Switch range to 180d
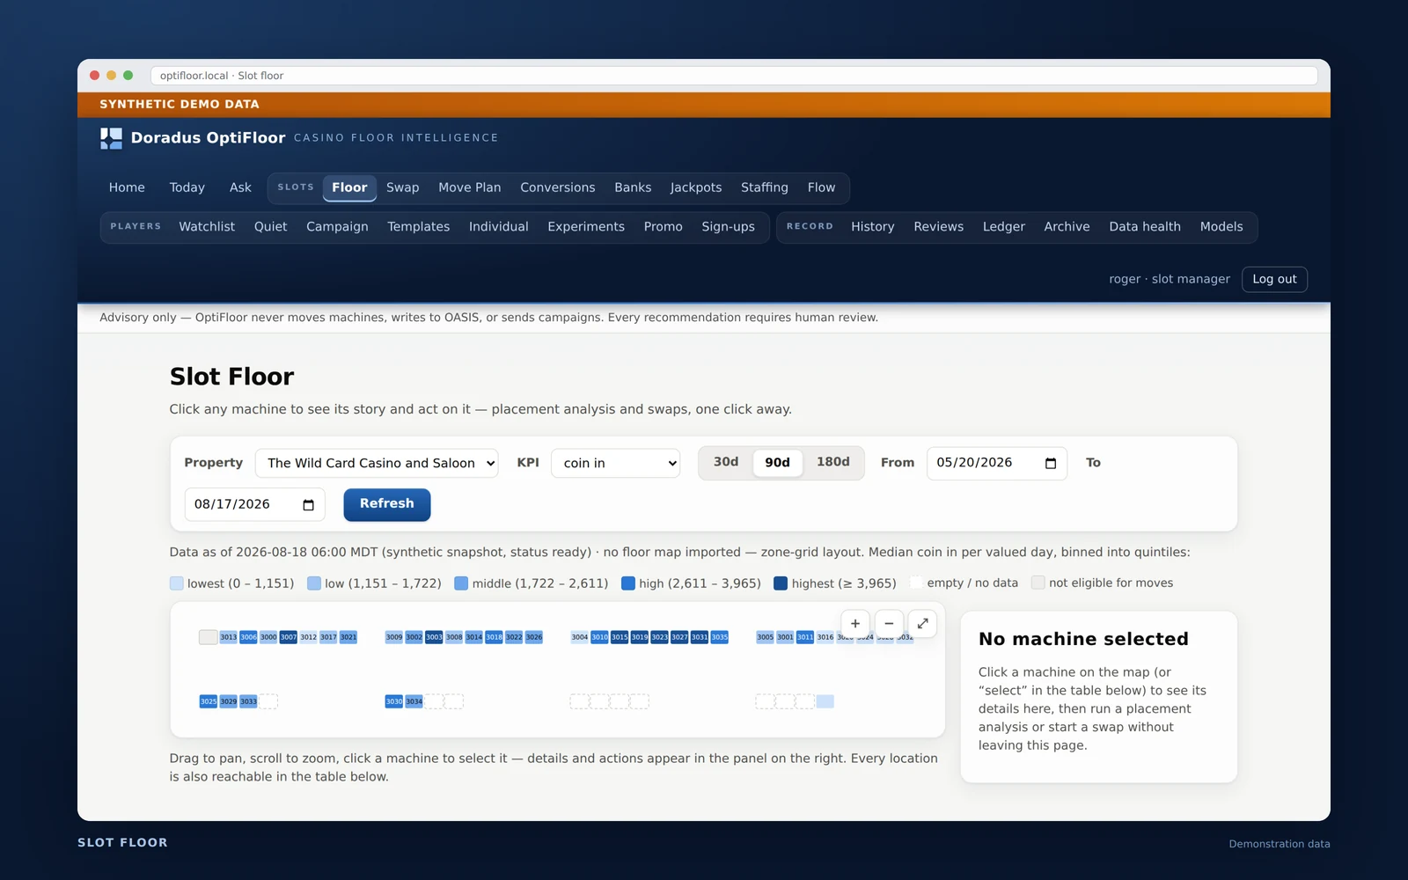 (x=833, y=462)
